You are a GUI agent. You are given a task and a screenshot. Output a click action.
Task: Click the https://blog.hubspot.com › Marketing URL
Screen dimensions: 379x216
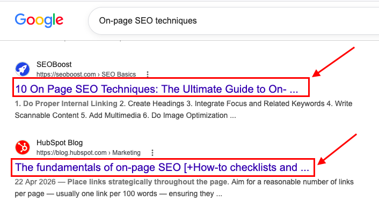pos(89,153)
